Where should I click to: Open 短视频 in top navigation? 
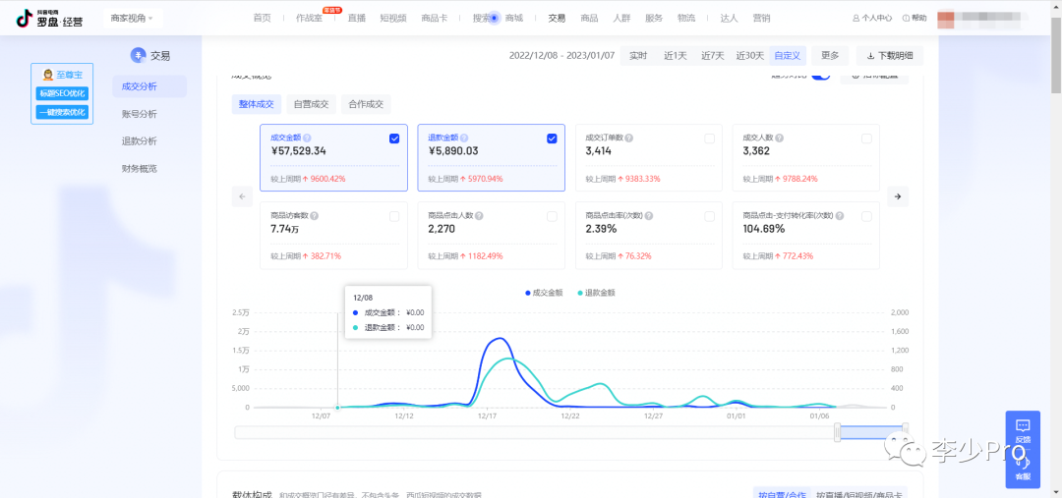point(392,19)
